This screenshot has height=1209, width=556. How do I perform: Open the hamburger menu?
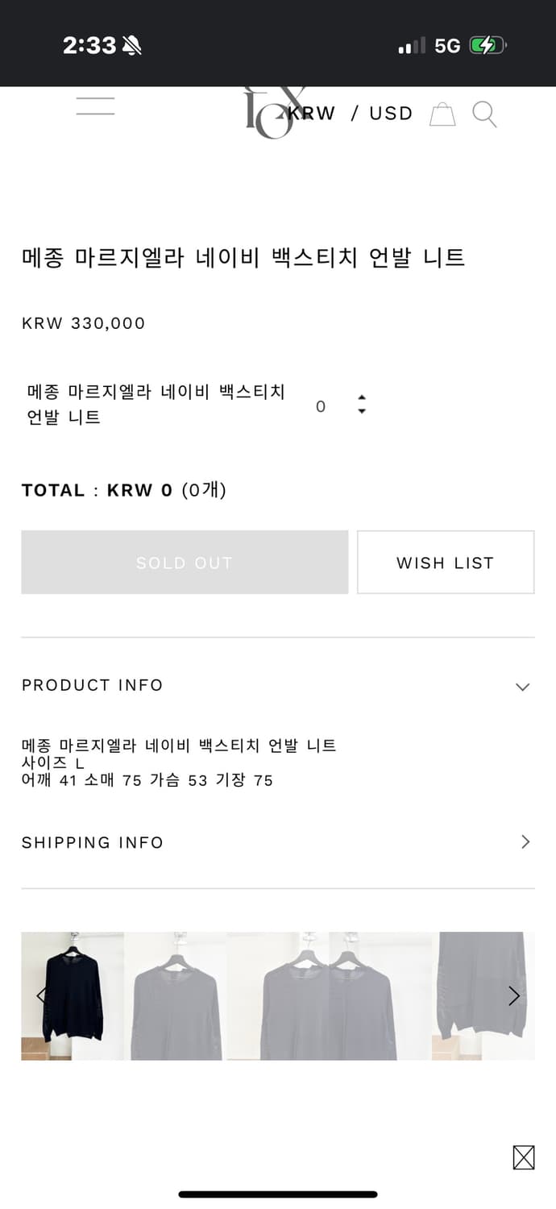95,106
